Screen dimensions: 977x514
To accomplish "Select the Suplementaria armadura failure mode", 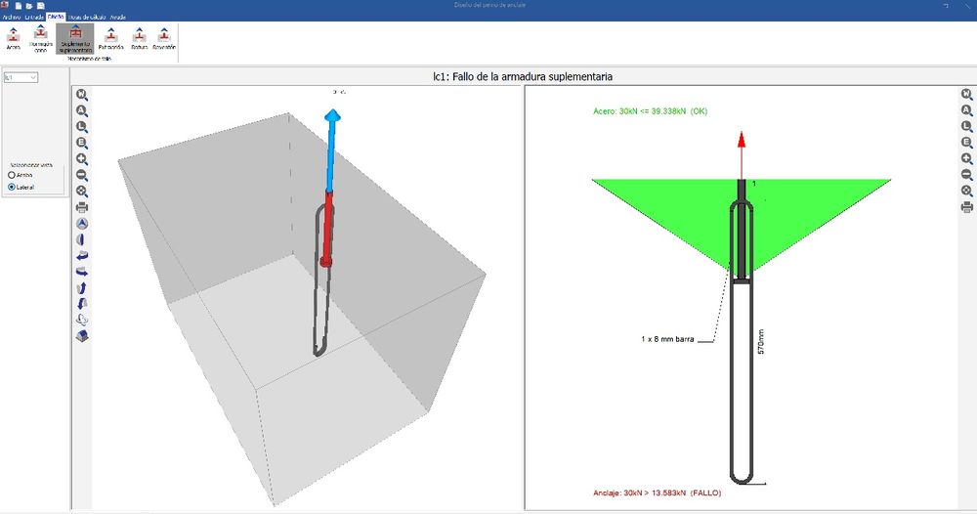I will click(x=75, y=39).
